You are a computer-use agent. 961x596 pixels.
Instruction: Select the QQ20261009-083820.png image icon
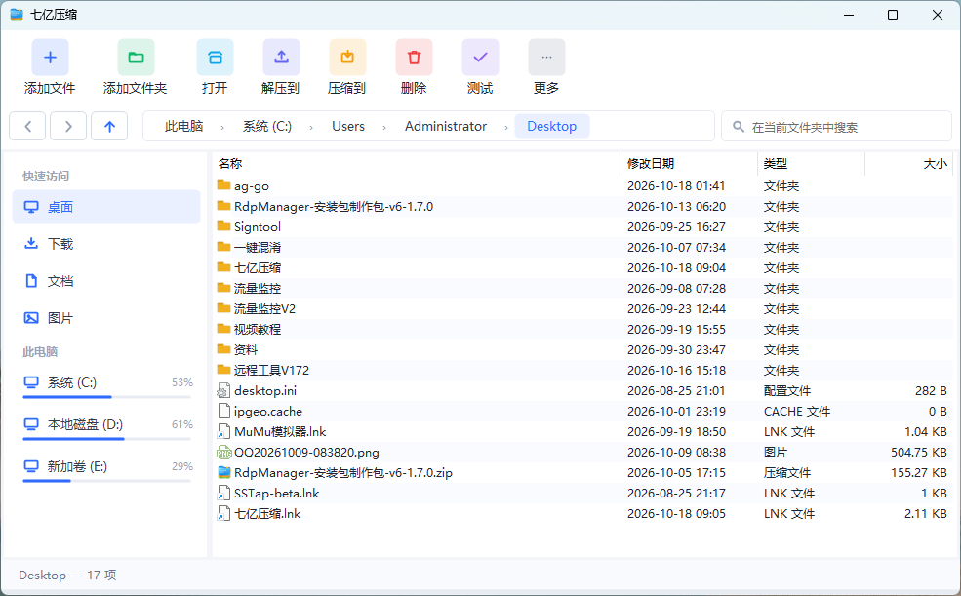click(223, 452)
